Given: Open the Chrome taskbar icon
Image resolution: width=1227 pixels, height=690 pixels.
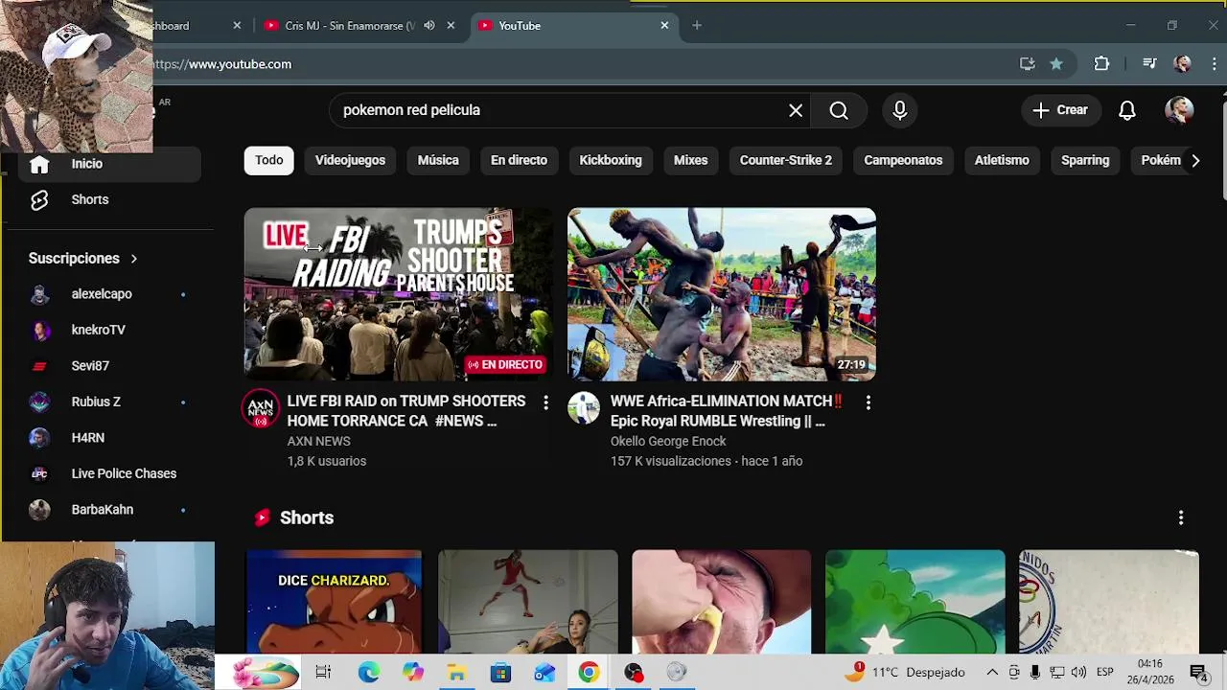Looking at the screenshot, I should (x=589, y=673).
